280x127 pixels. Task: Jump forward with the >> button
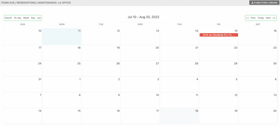(274, 18)
